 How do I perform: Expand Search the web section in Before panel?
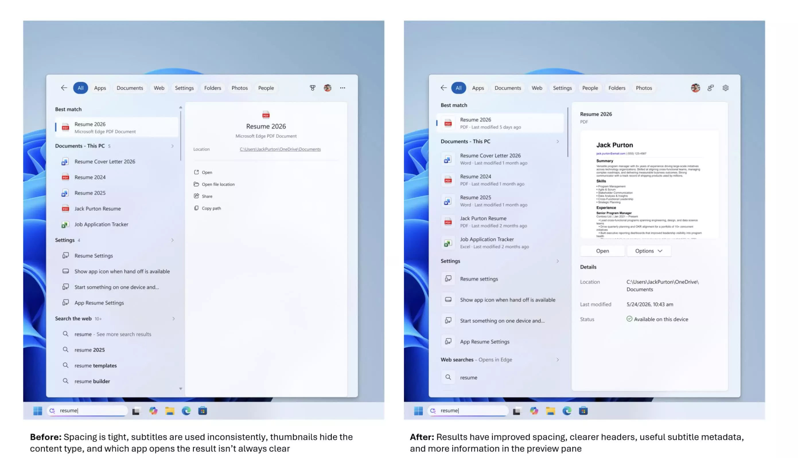pyautogui.click(x=173, y=318)
